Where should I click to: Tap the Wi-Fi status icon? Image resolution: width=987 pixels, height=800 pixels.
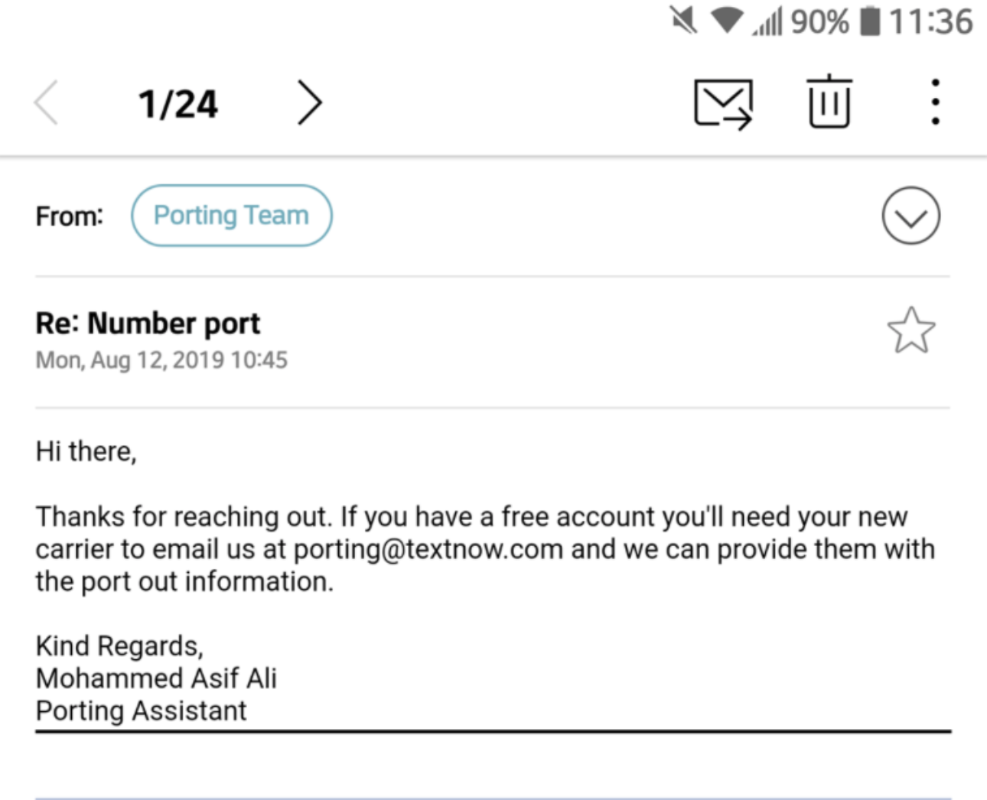(x=727, y=21)
